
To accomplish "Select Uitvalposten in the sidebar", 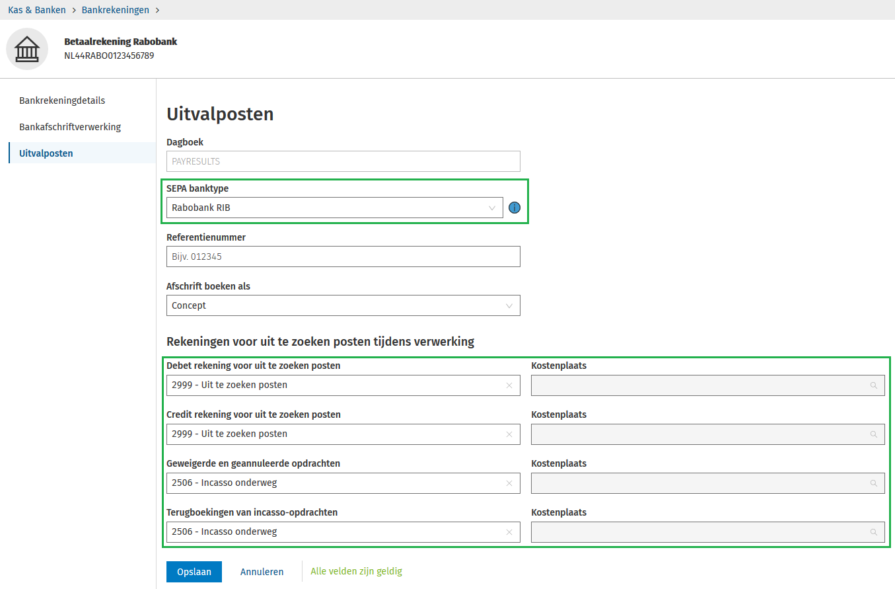I will pyautogui.click(x=46, y=153).
